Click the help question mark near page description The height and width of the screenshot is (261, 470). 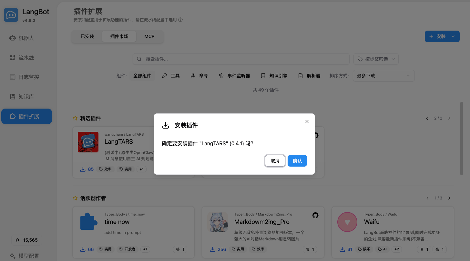coord(180,20)
